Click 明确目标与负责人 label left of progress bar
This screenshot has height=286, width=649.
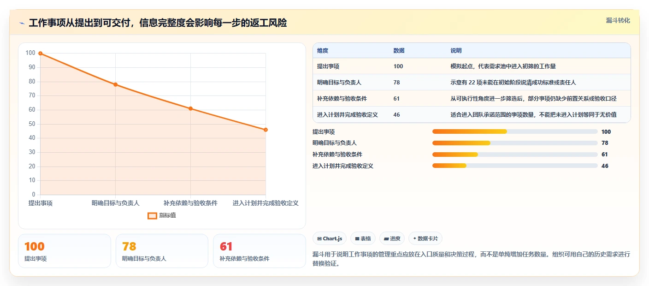point(335,143)
